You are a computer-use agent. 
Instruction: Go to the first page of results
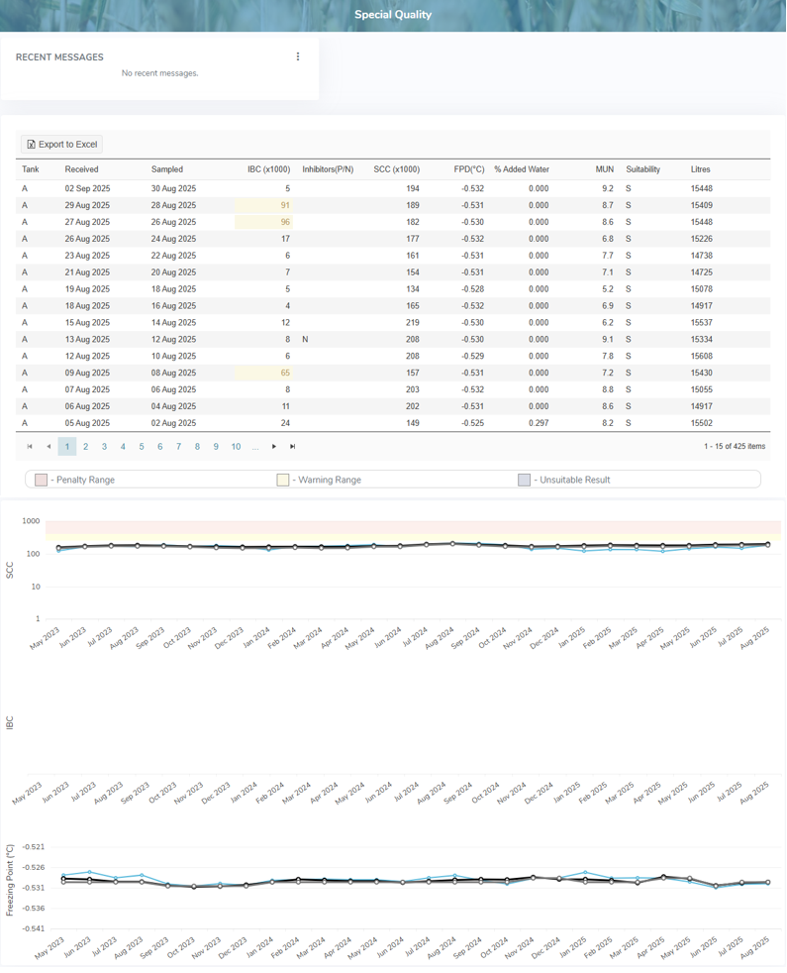pos(30,447)
